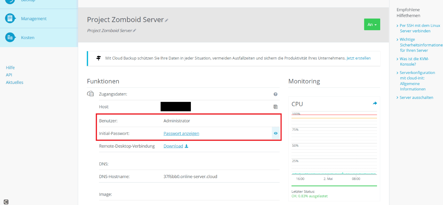Click the OK: 0.83% ausgelastet status
Viewport: 443px width, 205px height.
pyautogui.click(x=309, y=196)
